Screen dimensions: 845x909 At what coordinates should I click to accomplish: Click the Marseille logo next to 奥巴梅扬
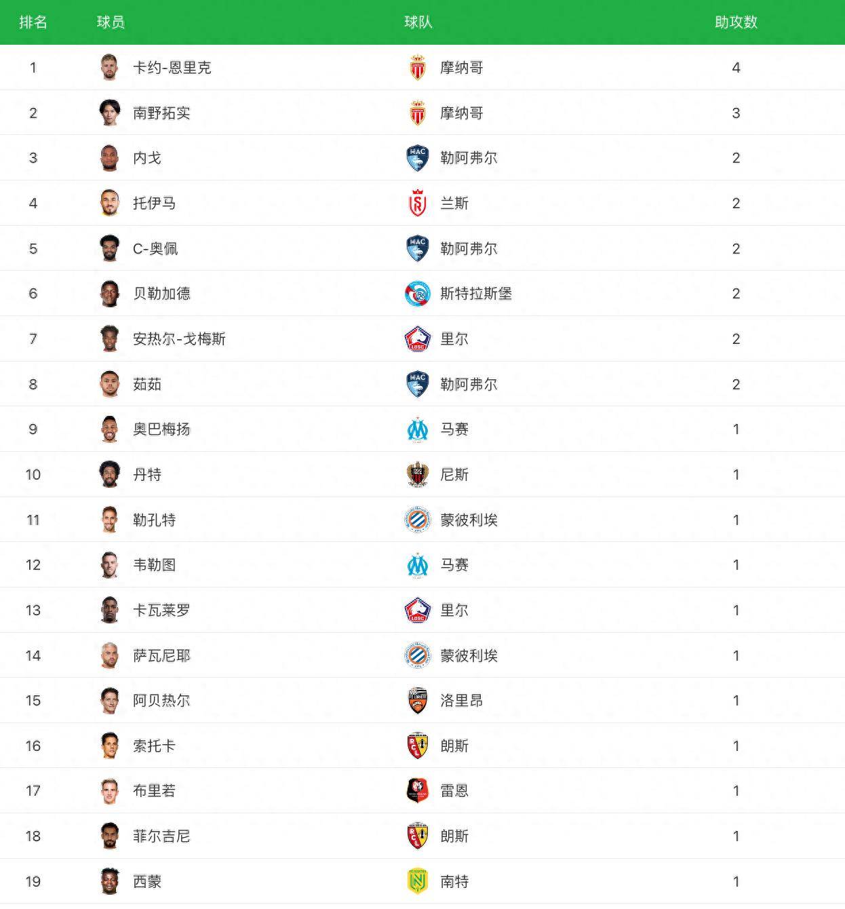(418, 429)
